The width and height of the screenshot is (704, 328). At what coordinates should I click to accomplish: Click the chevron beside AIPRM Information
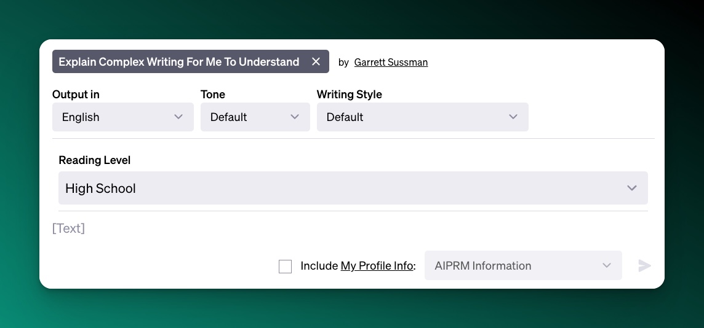(x=607, y=265)
